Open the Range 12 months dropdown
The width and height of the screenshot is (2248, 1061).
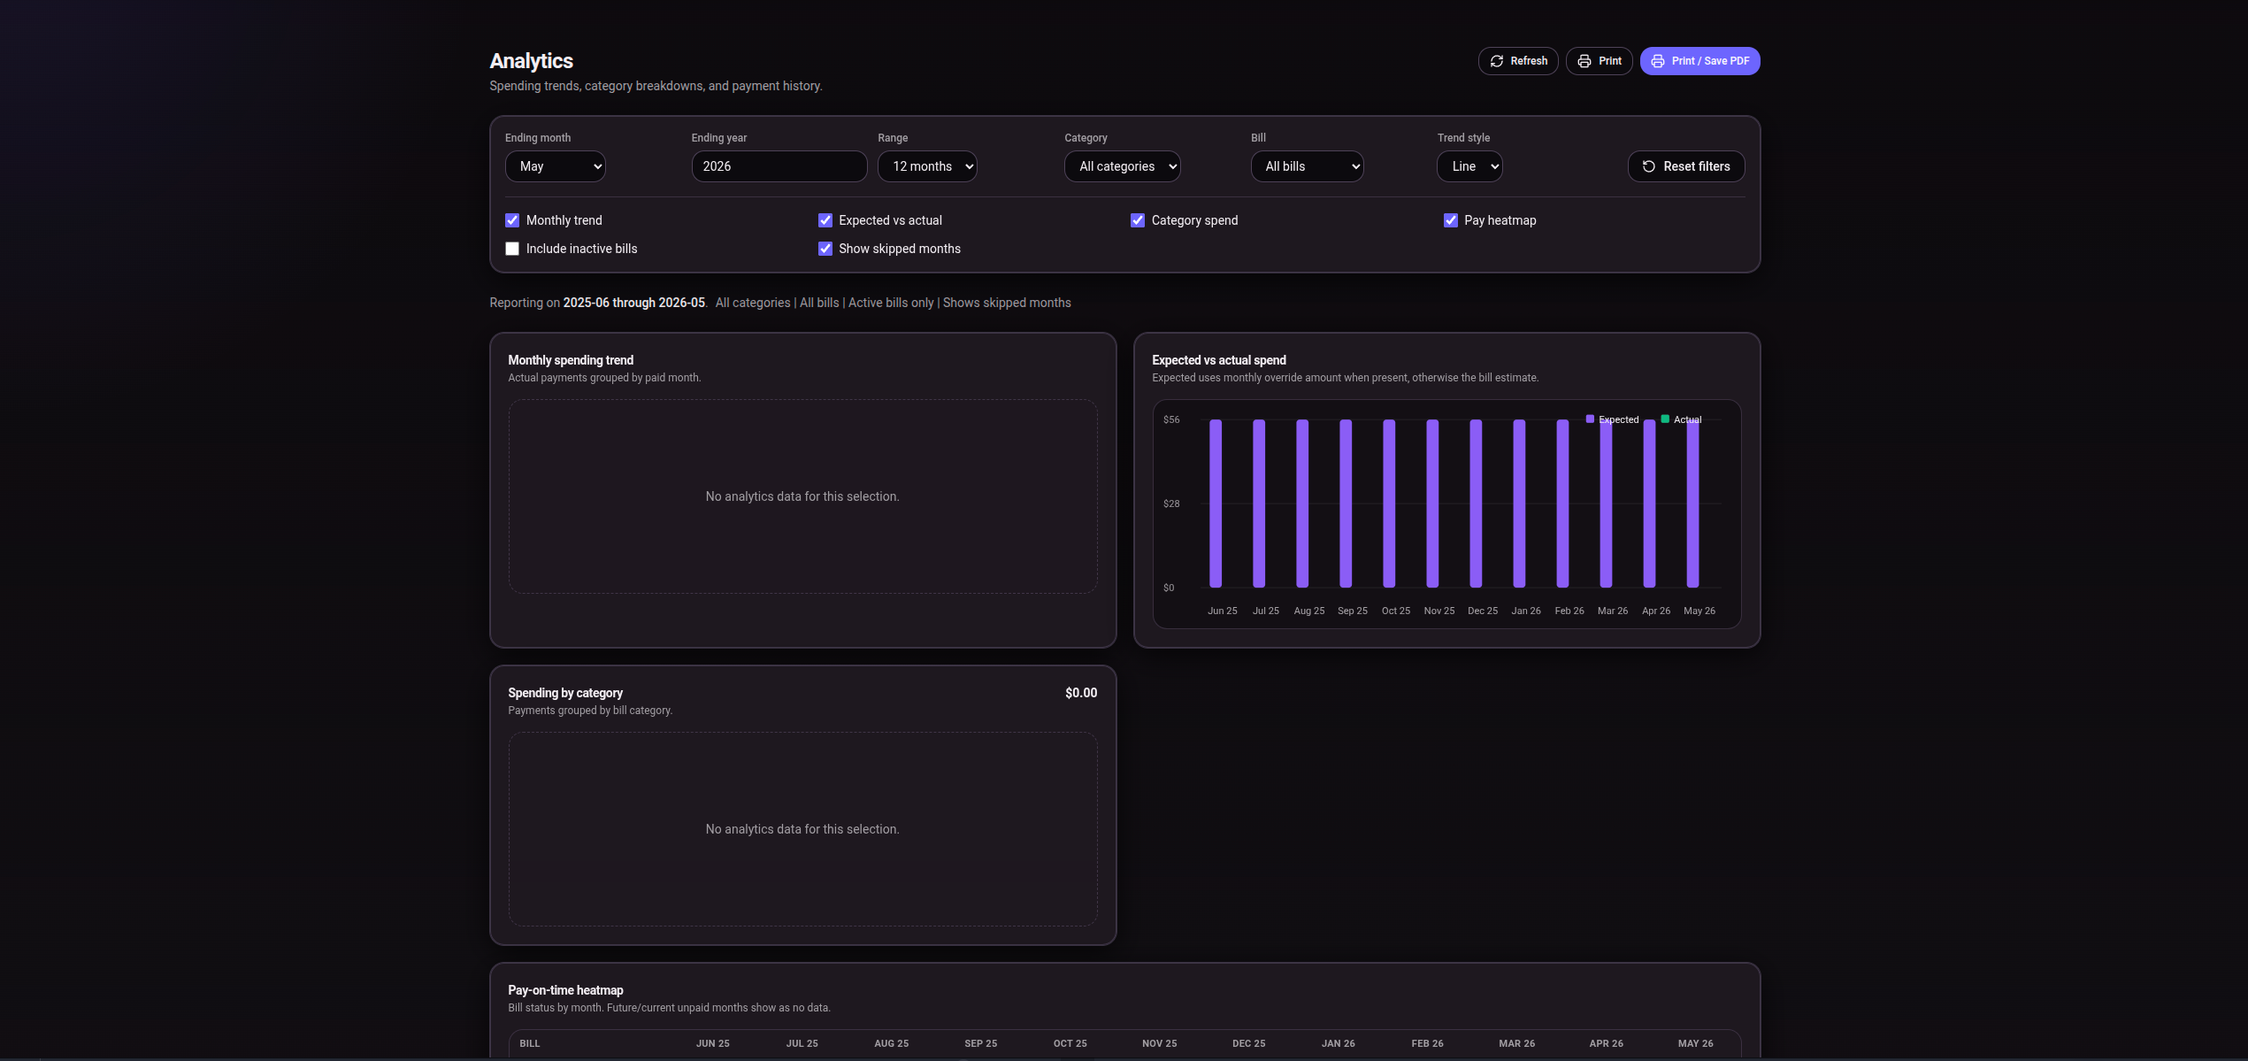tap(927, 166)
